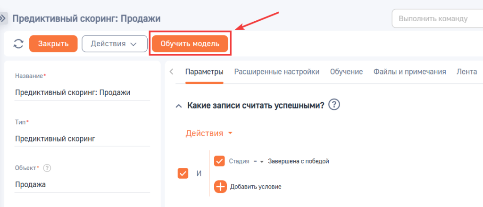Screen dimensions: 483x207
Task: Expand sidebar with double chevron icon
Action: click(x=3, y=18)
